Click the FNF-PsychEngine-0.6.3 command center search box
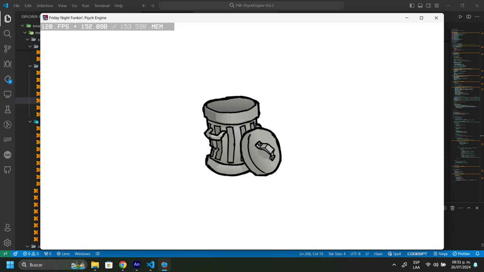This screenshot has width=484, height=272. click(x=251, y=6)
